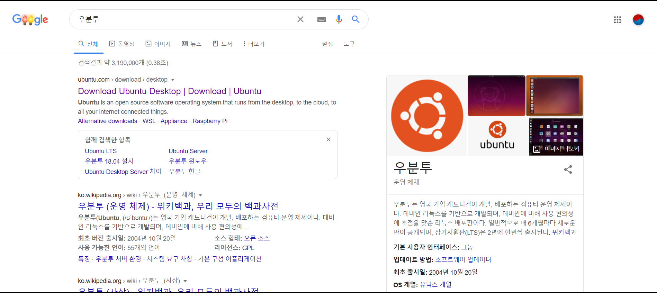The height and width of the screenshot is (293, 657).
Task: Open the 기본 구성 어플리케이션 link
Action: pos(230,259)
